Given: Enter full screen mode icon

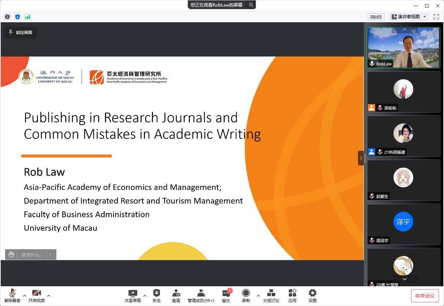Looking at the screenshot, I should click(x=436, y=17).
